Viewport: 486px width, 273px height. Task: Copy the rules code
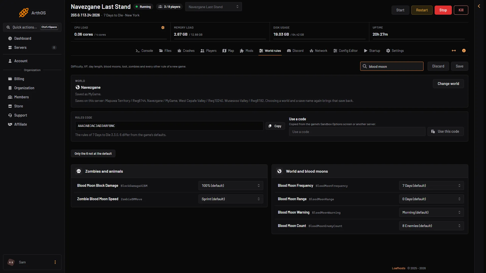[275, 126]
